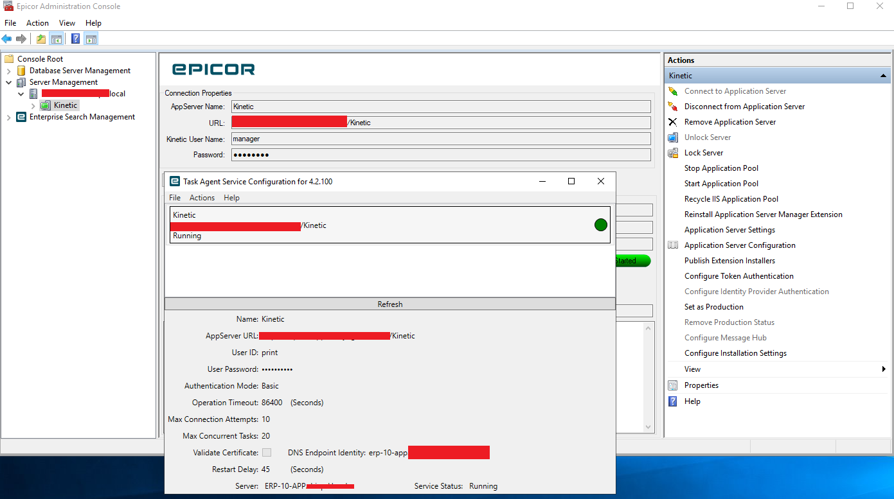Click Recycle IIS Application Pool action
The height and width of the screenshot is (499, 894).
[x=731, y=199]
